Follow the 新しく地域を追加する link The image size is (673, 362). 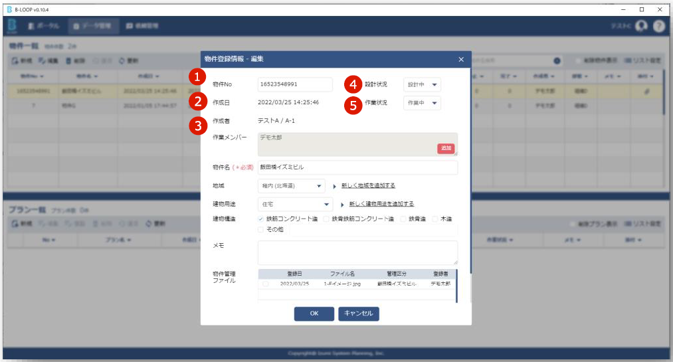(368, 186)
